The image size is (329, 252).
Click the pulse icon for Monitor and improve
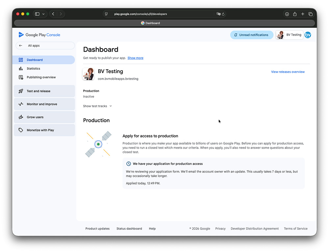point(21,104)
